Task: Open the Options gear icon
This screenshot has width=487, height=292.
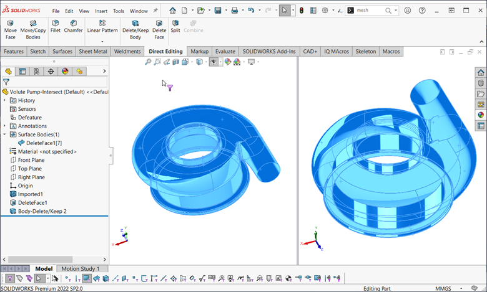Action: tap(325, 11)
